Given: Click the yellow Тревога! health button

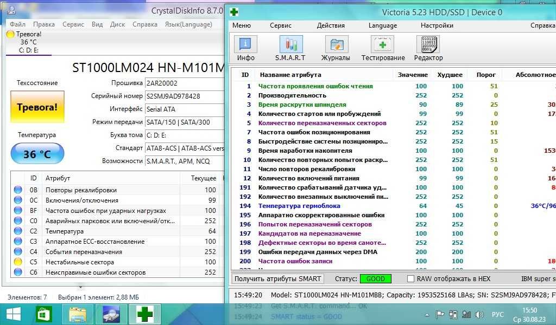Looking at the screenshot, I should (37, 107).
